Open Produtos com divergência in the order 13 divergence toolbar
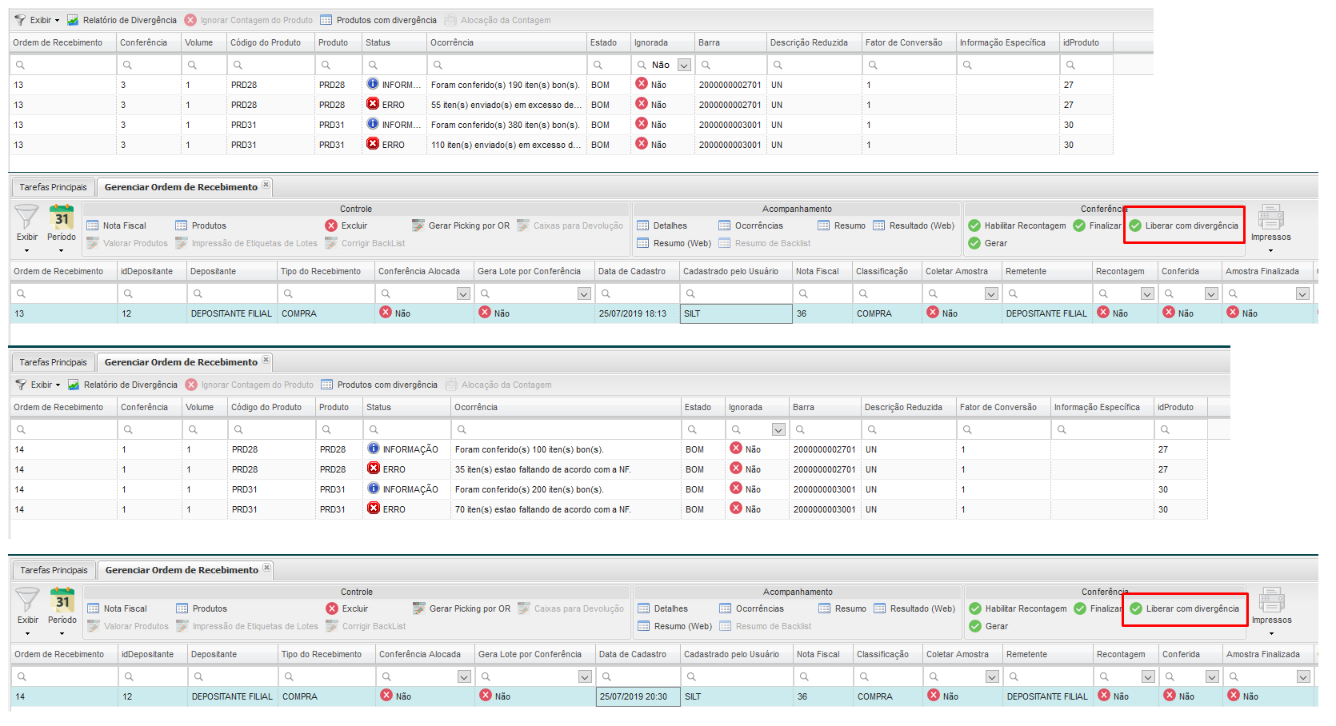Screen dimensions: 1336x726 click(378, 20)
